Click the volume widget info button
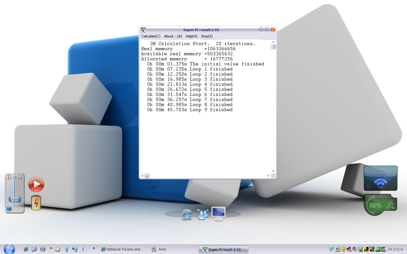Image resolution: width=407 pixels, height=254 pixels. [9, 177]
